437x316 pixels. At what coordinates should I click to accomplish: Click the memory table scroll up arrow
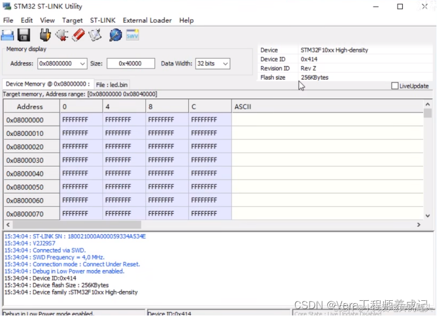click(428, 104)
